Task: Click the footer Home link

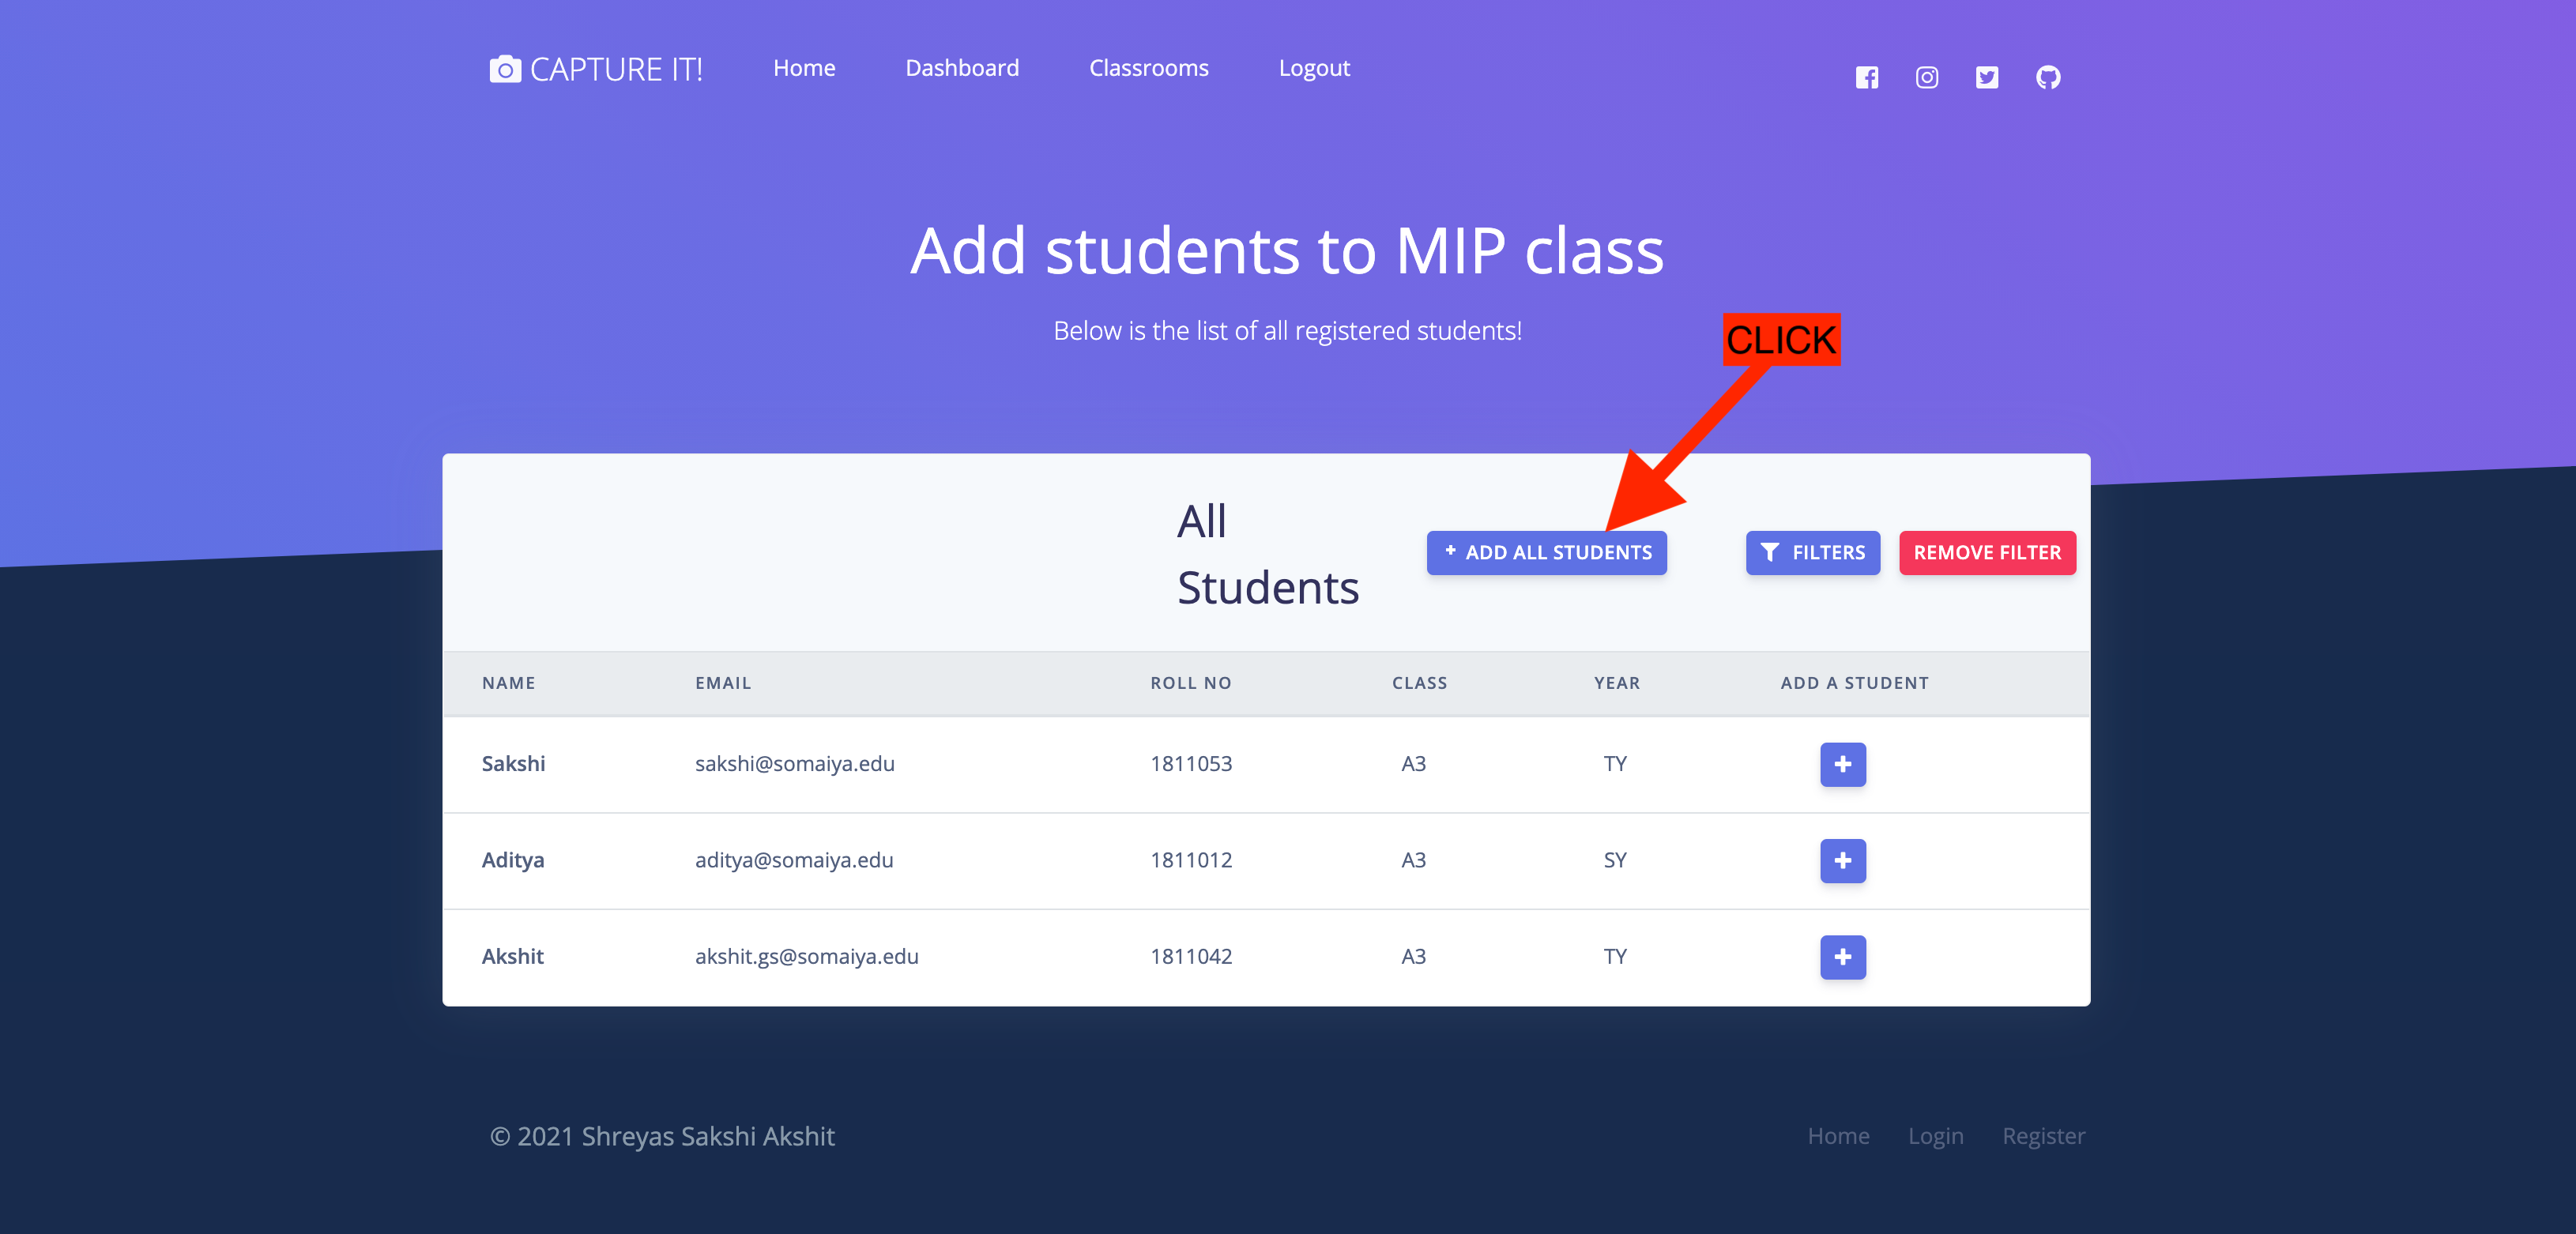Action: (x=1838, y=1136)
